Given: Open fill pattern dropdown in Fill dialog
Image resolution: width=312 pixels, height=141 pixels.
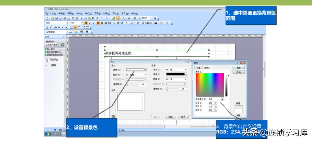Looking at the screenshot, I should [146, 75].
